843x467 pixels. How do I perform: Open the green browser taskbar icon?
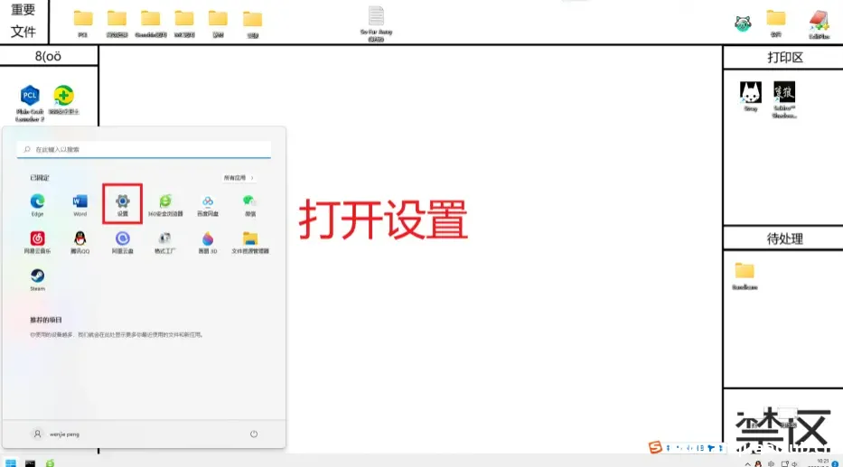(x=50, y=462)
